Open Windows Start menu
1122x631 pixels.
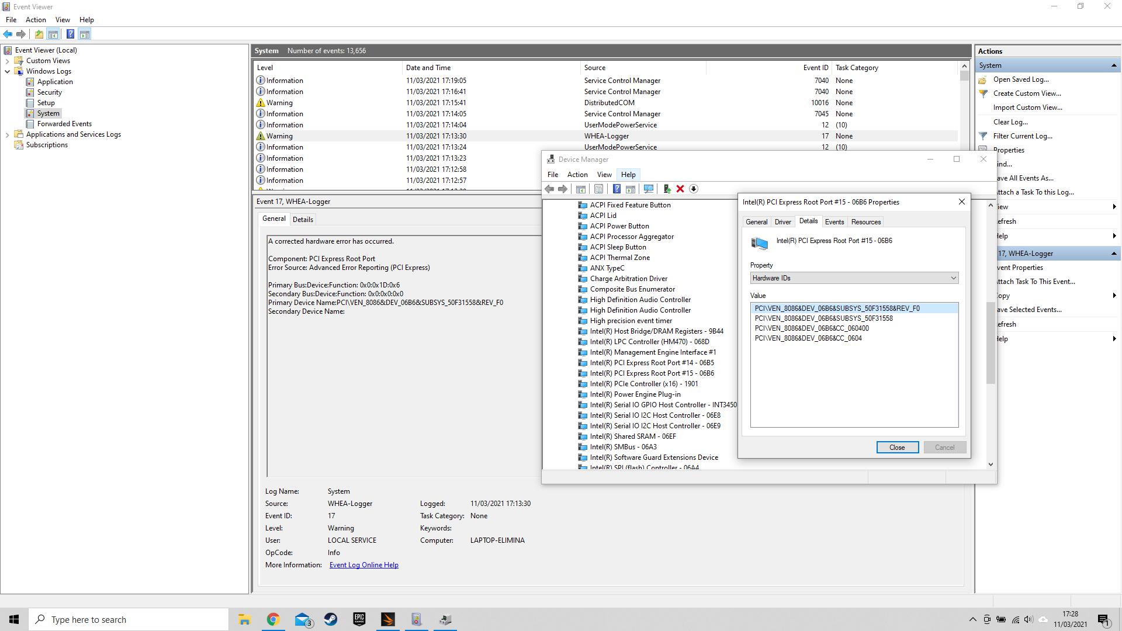[14, 619]
